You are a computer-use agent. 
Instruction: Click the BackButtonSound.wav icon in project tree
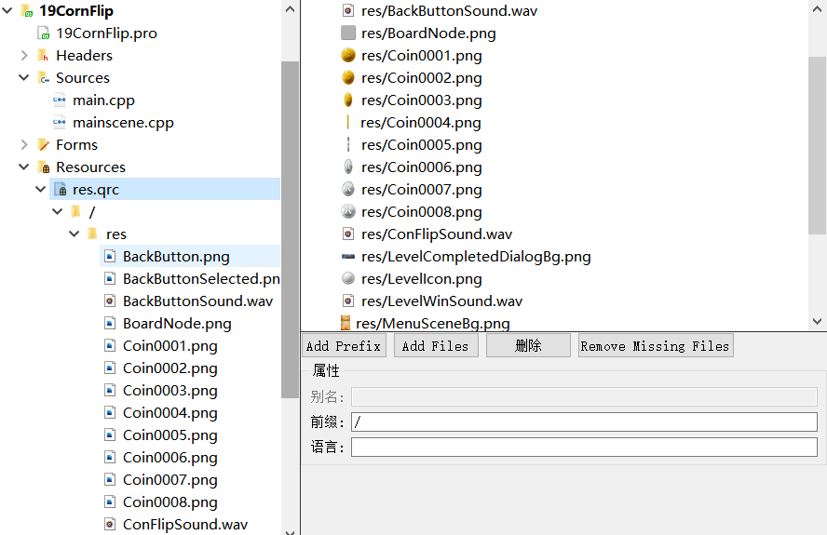coord(110,301)
